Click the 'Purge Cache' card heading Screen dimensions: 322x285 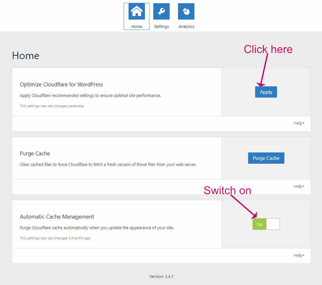click(x=35, y=153)
